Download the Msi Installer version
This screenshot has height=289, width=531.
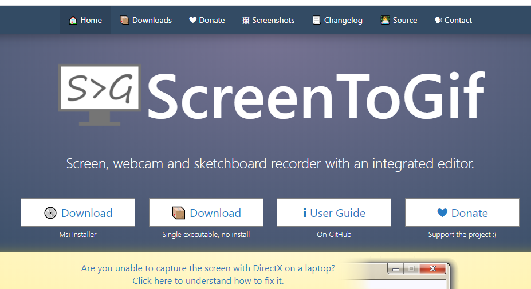pos(78,212)
